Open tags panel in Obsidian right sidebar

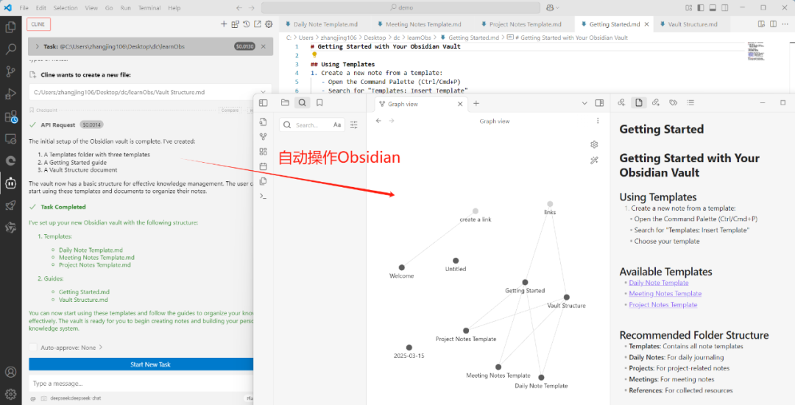tap(673, 102)
